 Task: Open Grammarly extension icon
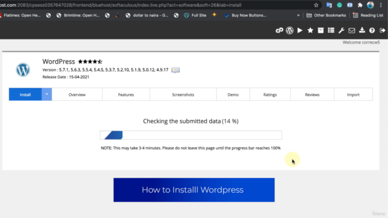tap(339, 5)
